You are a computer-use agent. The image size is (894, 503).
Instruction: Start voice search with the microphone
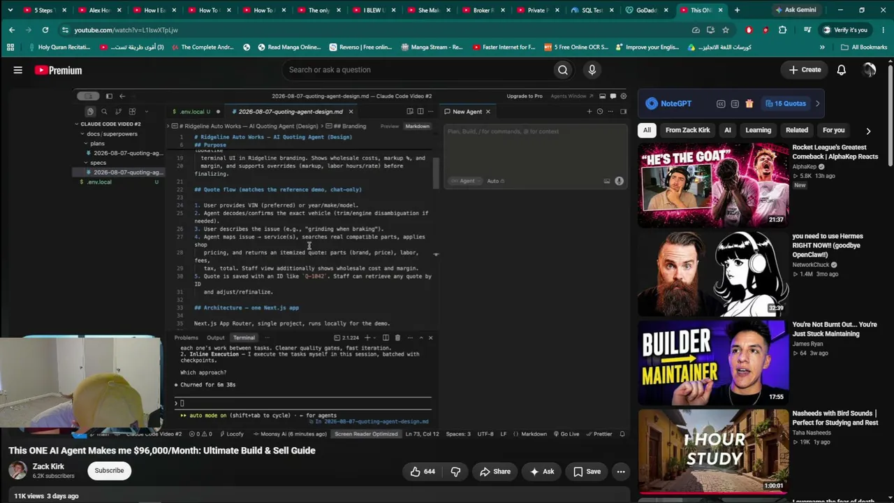point(592,70)
